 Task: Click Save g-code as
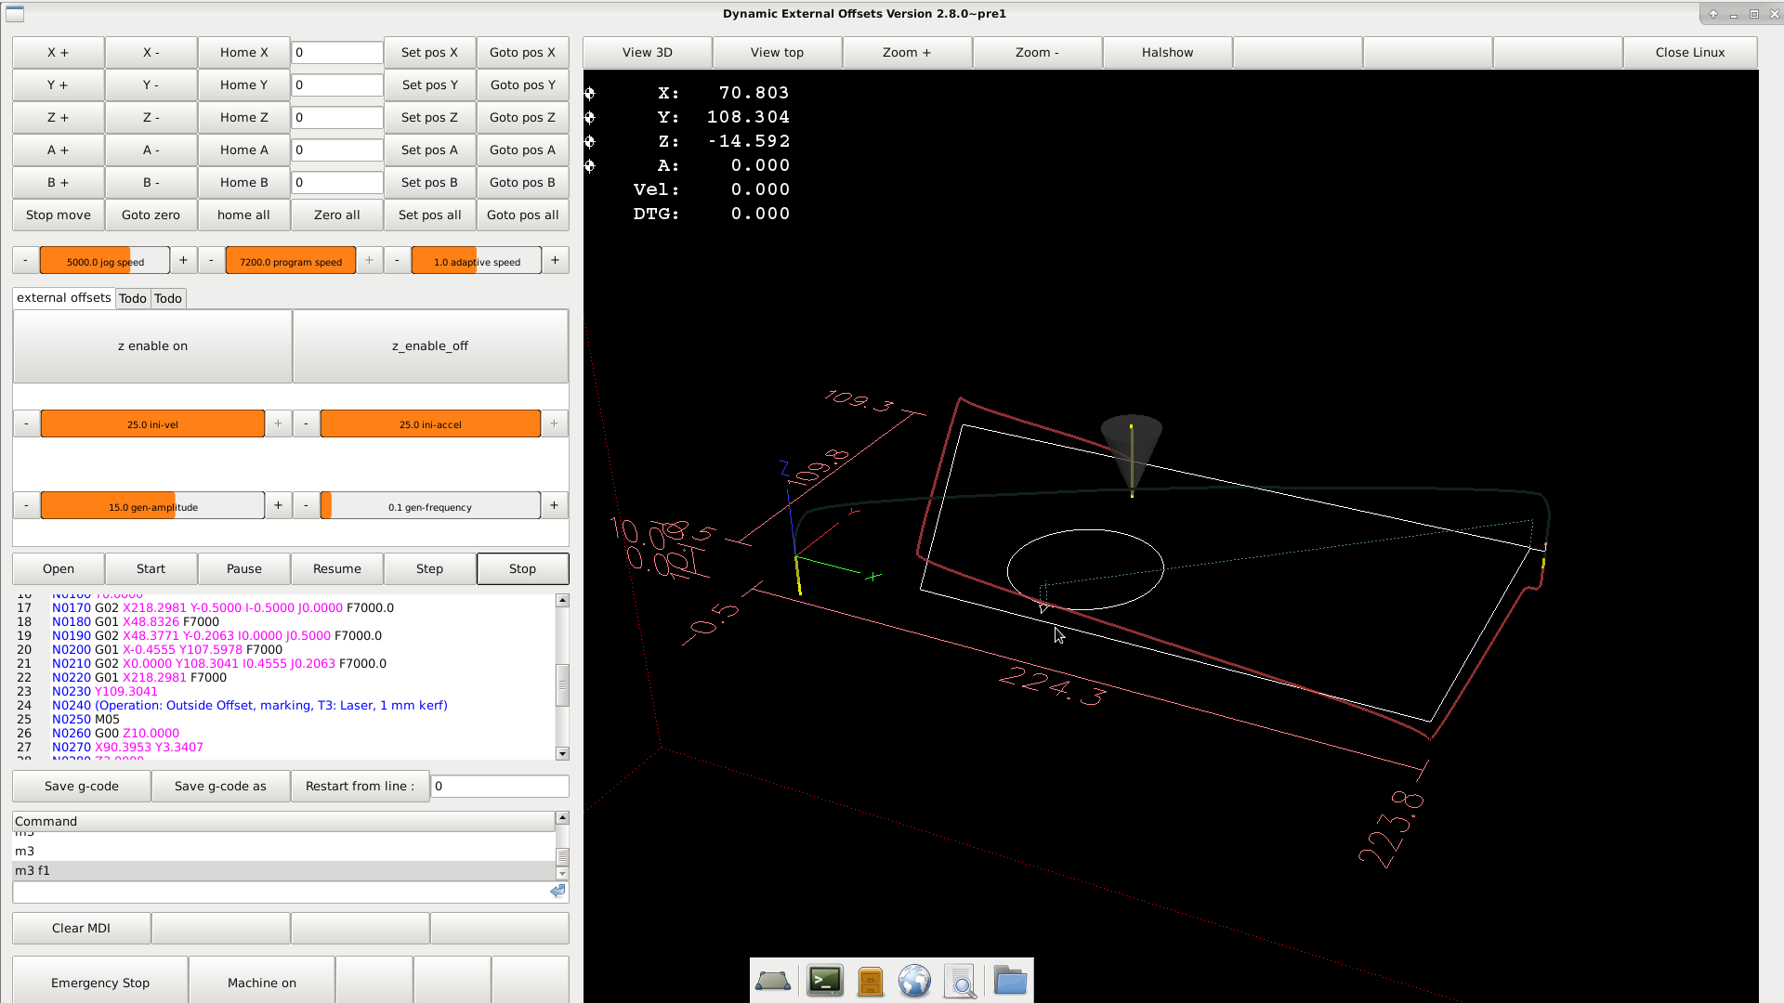221,786
